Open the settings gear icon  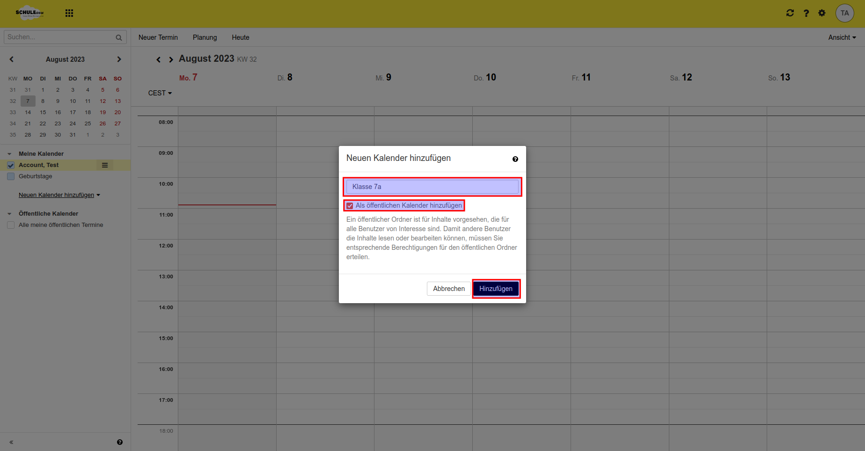click(x=821, y=13)
